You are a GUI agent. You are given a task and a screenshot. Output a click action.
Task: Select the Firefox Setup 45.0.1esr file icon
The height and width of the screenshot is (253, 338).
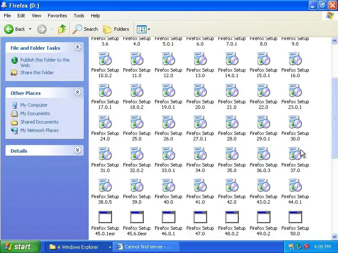pyautogui.click(x=105, y=217)
